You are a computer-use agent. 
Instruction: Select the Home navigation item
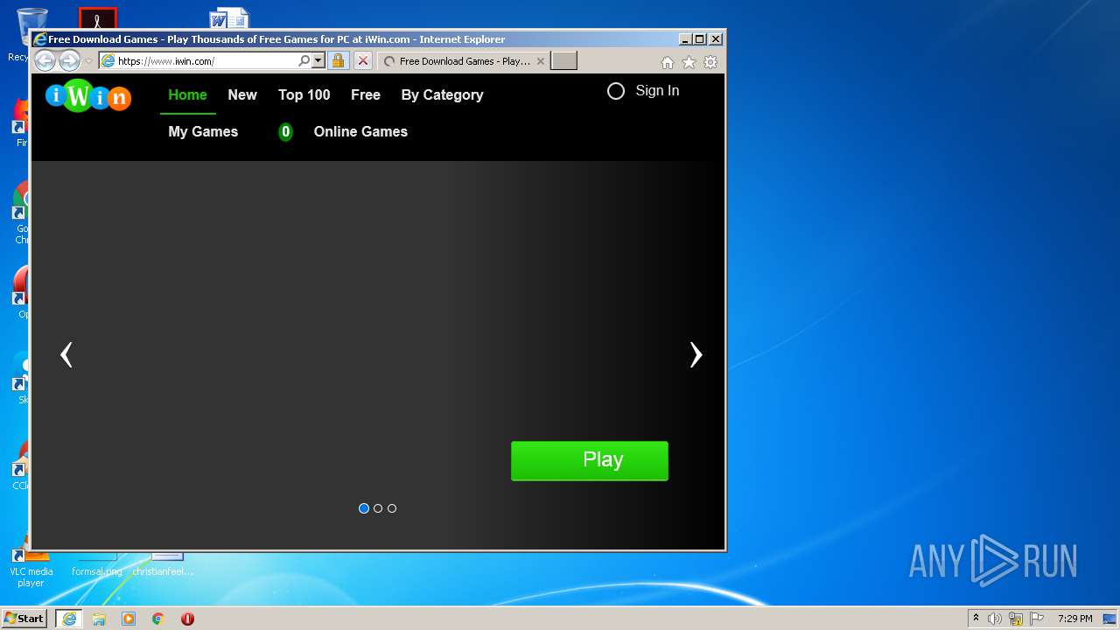pos(187,94)
